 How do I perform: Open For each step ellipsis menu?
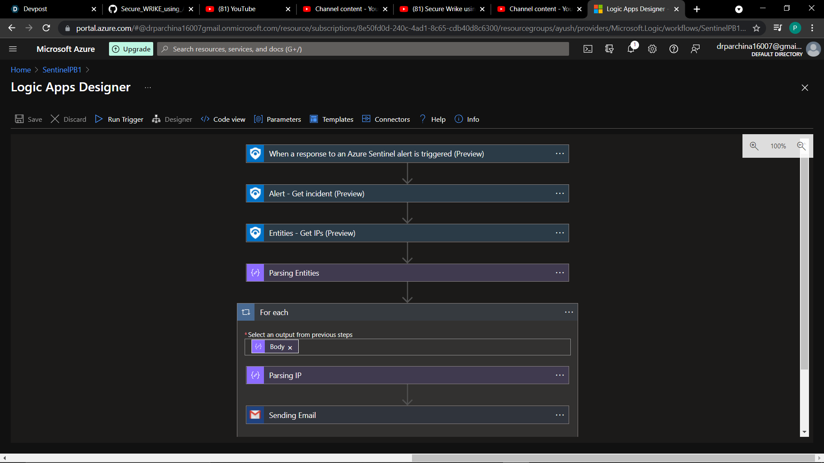point(569,313)
